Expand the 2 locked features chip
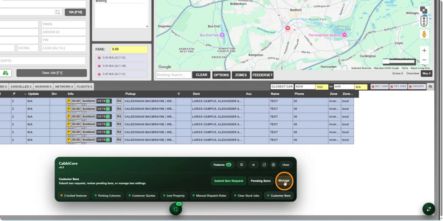443x221 pixels. point(74,196)
